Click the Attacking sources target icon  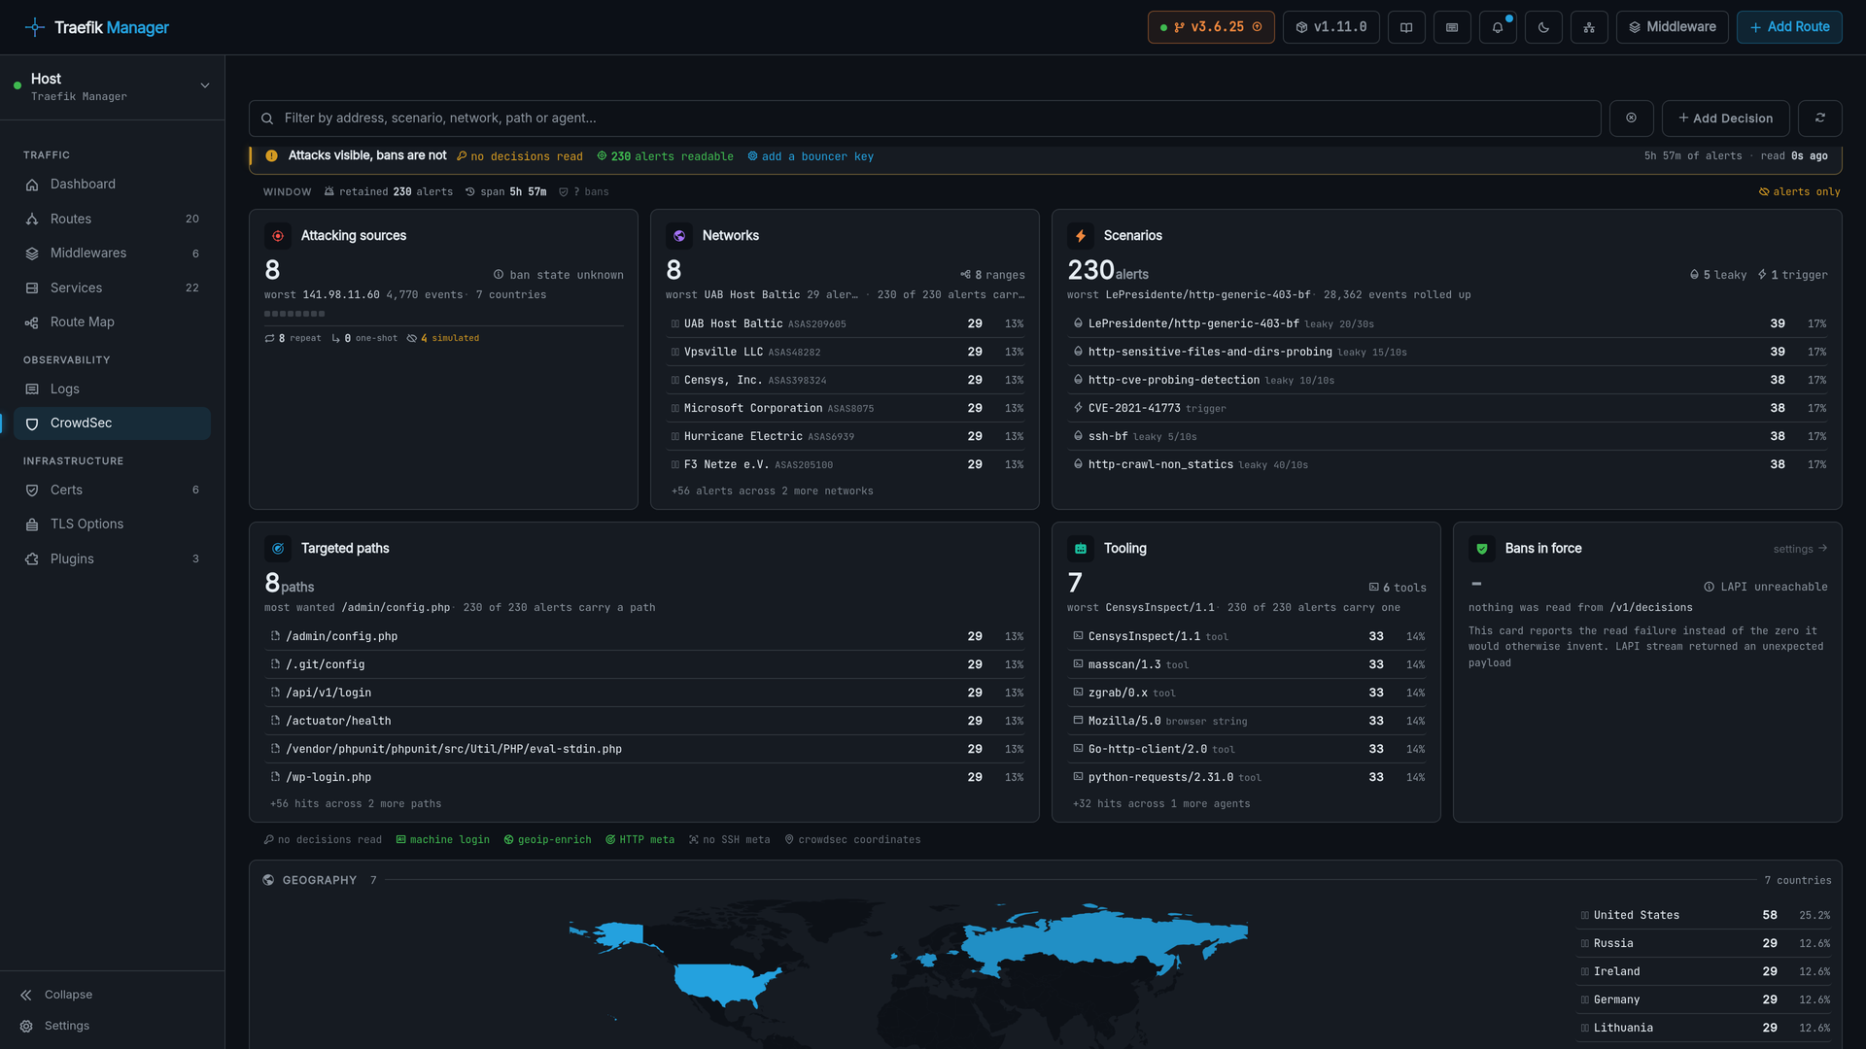tap(278, 236)
